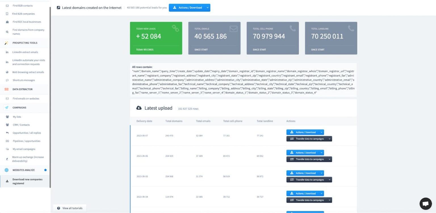
Task: Select the Data Extractor sidebar icon
Action: coord(7,89)
